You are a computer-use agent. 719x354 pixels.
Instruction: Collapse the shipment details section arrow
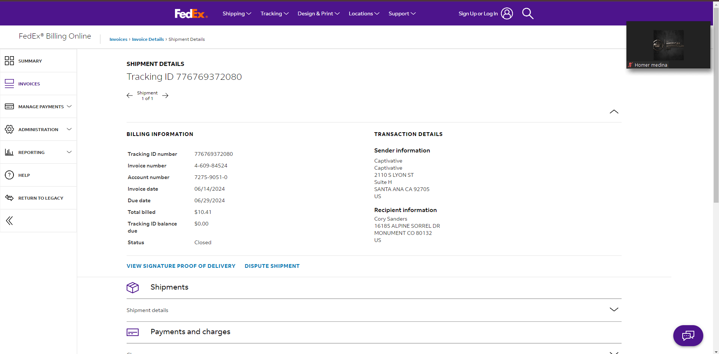click(x=614, y=112)
